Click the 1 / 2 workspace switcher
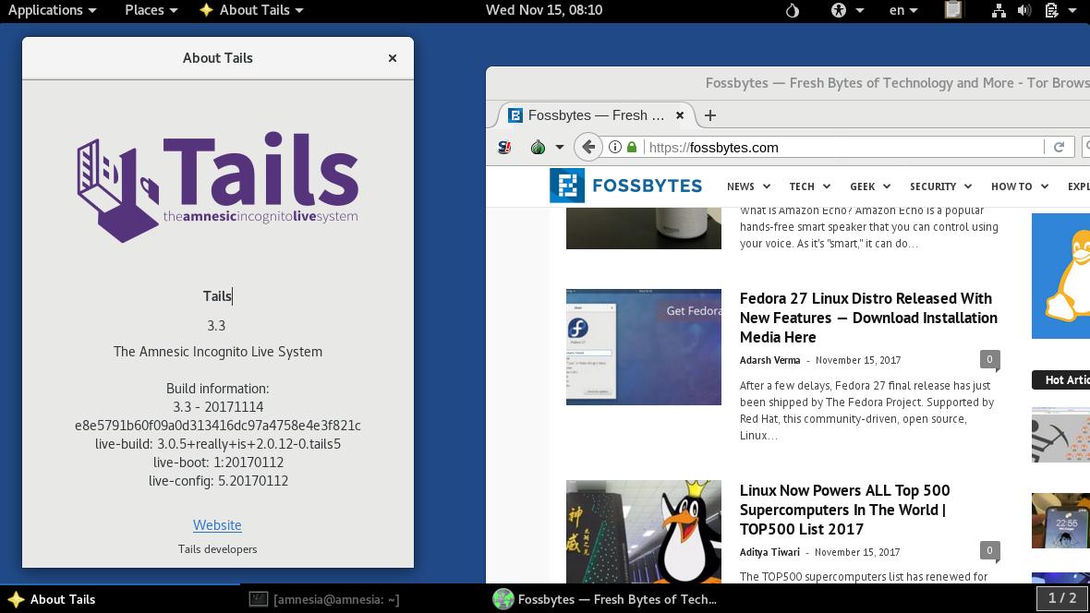The height and width of the screenshot is (613, 1090). tap(1061, 597)
